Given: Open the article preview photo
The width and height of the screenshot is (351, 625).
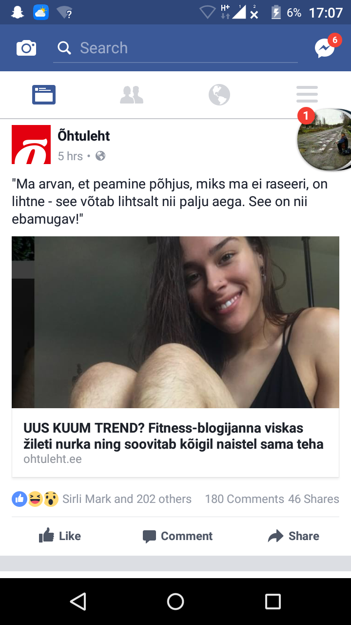Looking at the screenshot, I should coord(175,322).
